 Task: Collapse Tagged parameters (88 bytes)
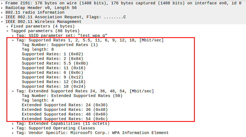(x=8, y=31)
